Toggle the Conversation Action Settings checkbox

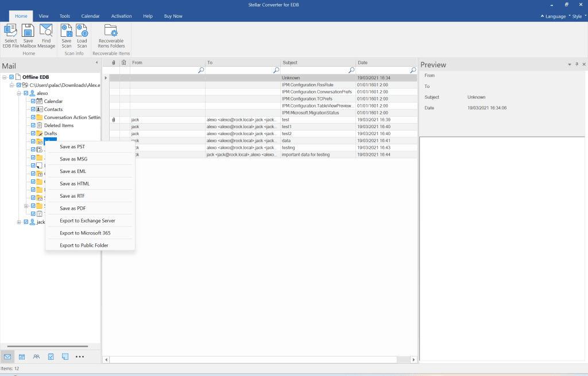33,117
